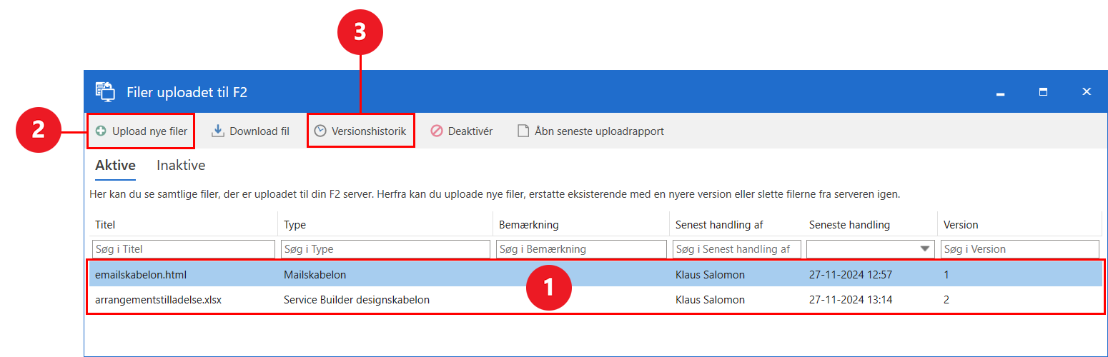Click the Søg i Titel search field
The image size is (1108, 357).
point(183,249)
